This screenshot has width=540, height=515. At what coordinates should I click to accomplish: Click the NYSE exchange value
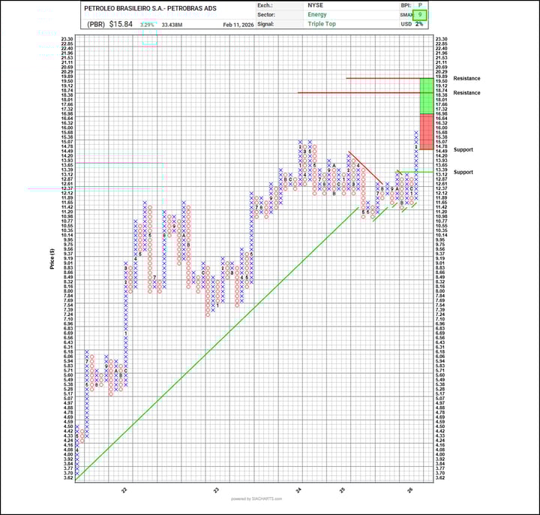316,5
